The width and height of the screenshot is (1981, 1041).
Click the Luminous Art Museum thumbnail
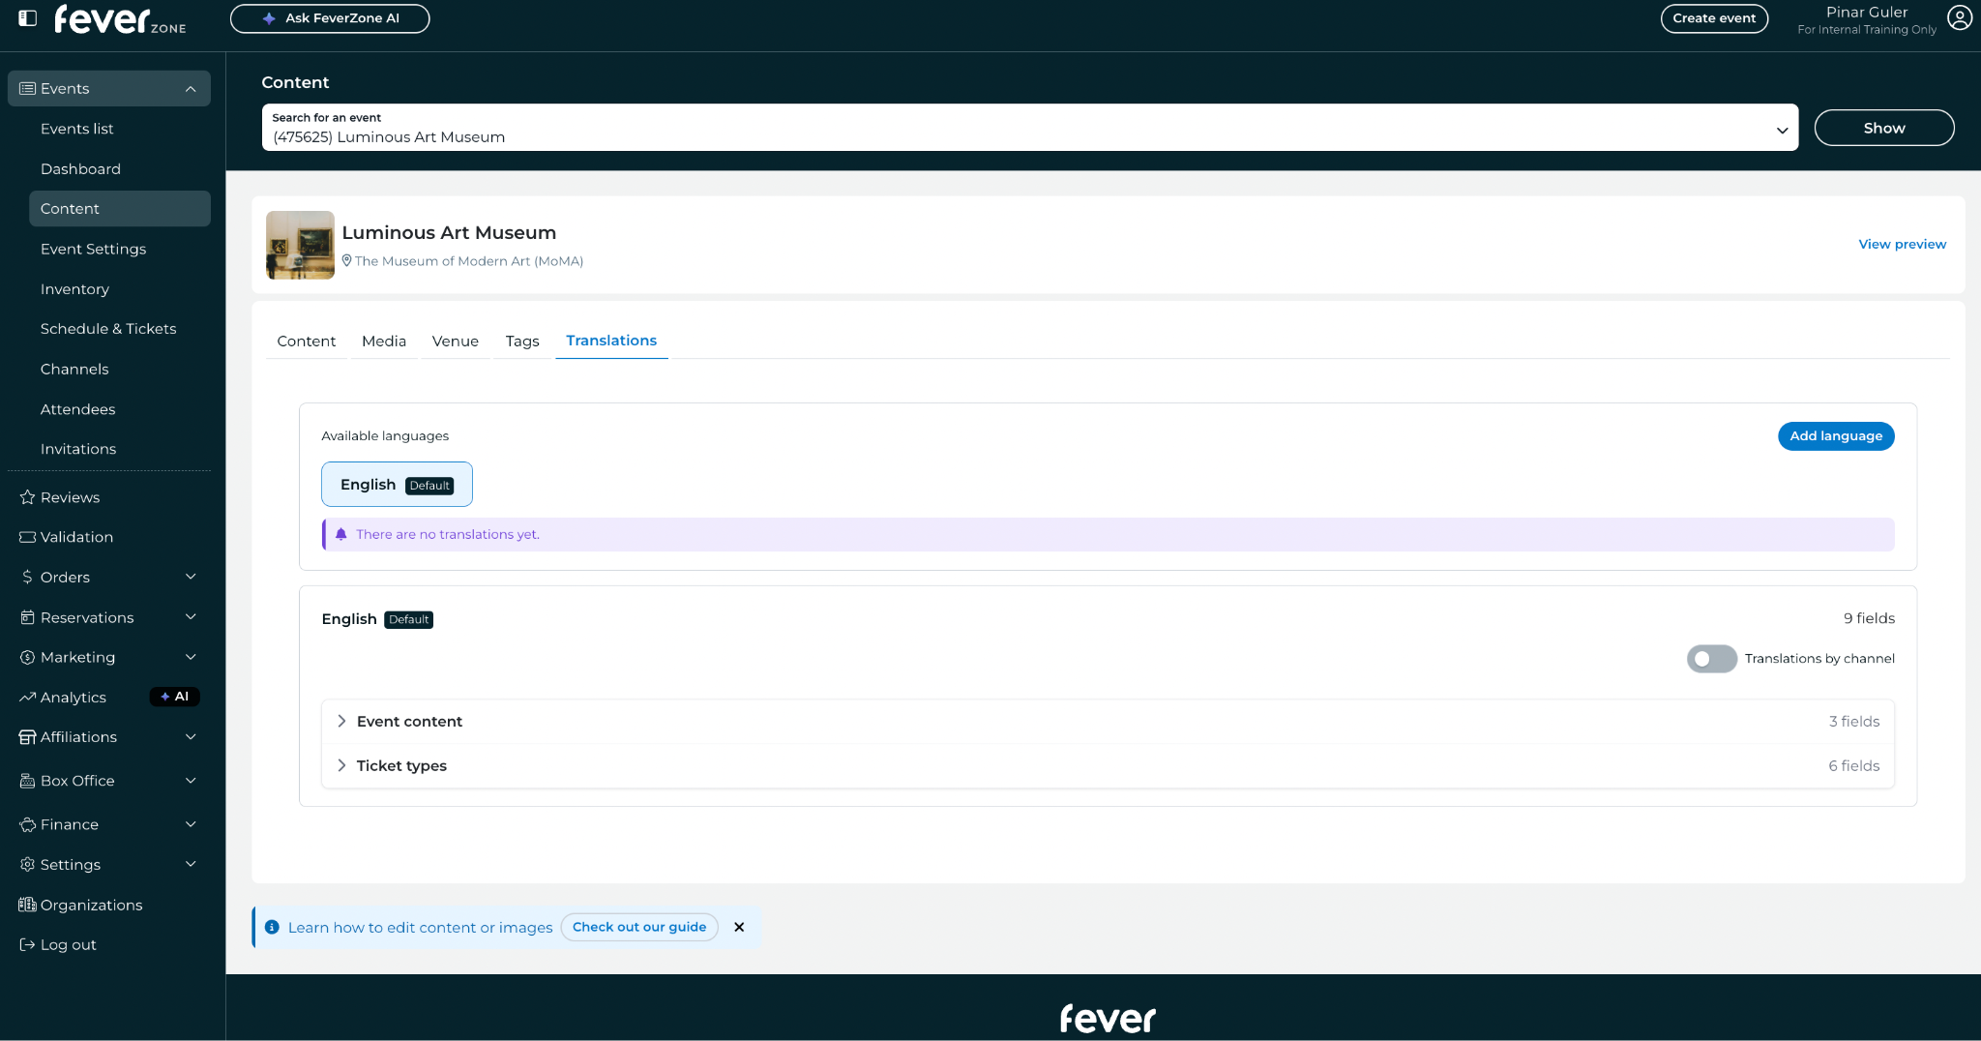(300, 245)
